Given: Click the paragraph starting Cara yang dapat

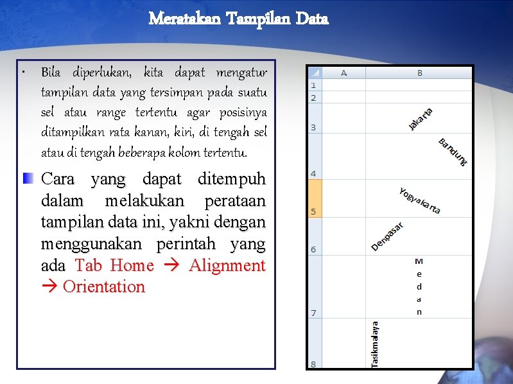Looking at the screenshot, I should coord(153,232).
